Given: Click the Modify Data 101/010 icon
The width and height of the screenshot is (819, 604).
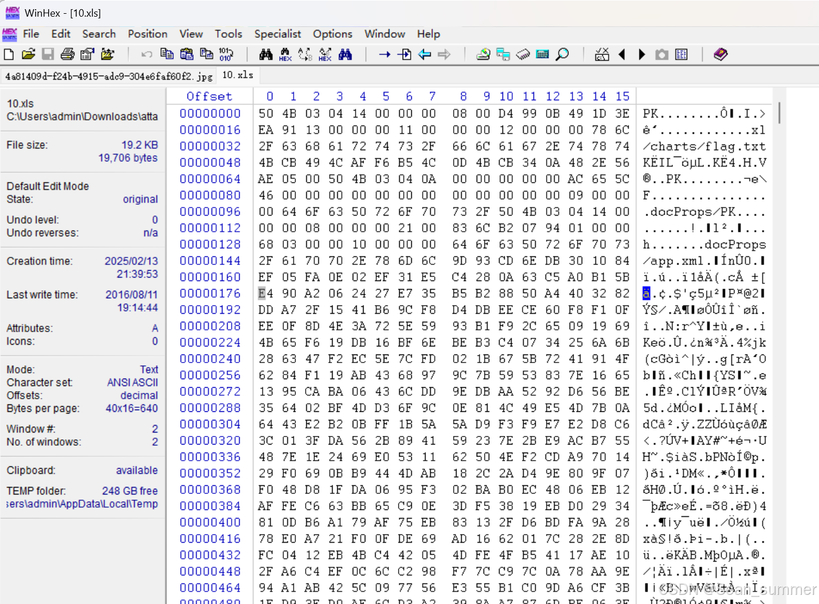Looking at the screenshot, I should pyautogui.click(x=226, y=54).
